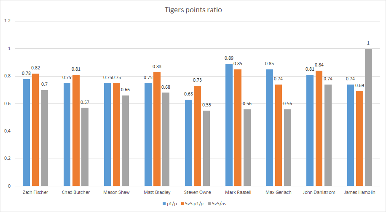Select the 0.89 data label above Mark Rassell

coord(229,59)
